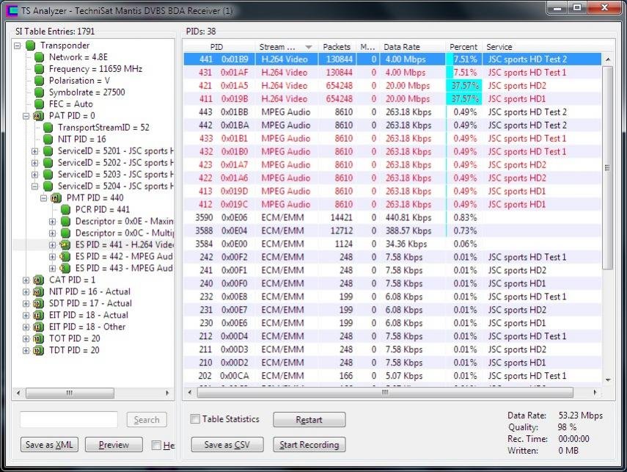The height and width of the screenshot is (472, 627).
Task: Click the PID list vertical scrollbar thumb
Action: coord(607,167)
